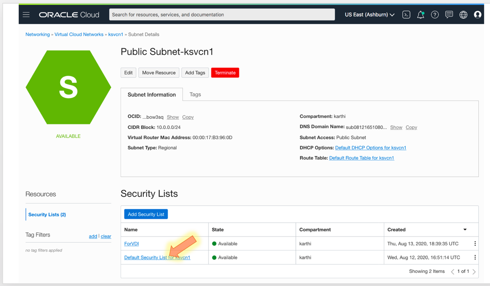The width and height of the screenshot is (490, 286).
Task: Open actions menu for Default Security List row
Action: pos(475,257)
